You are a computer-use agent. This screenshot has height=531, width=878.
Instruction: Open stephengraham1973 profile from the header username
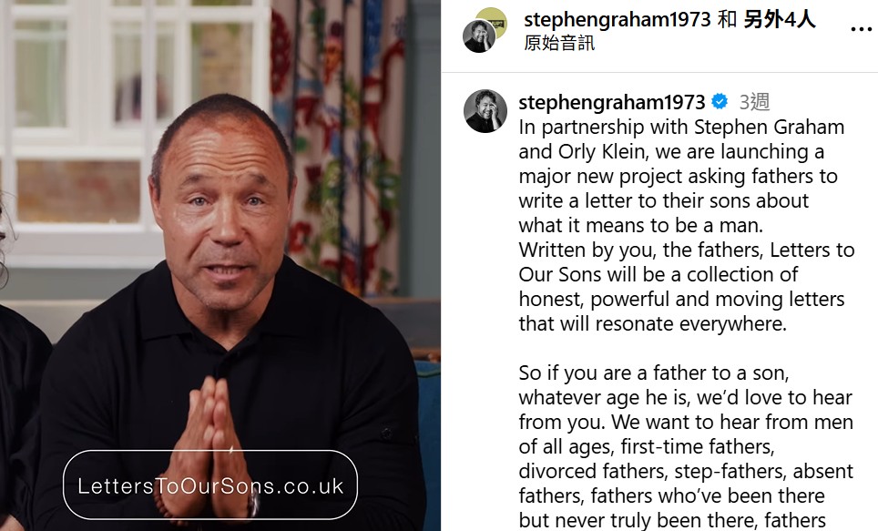(x=618, y=20)
